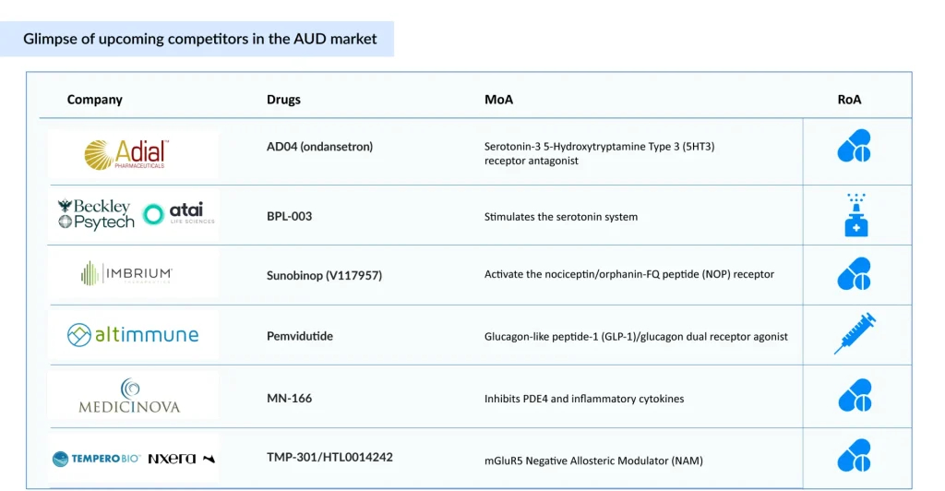This screenshot has height=491, width=945.
Task: Click the Beckley Psytech logo
Action: [95, 214]
